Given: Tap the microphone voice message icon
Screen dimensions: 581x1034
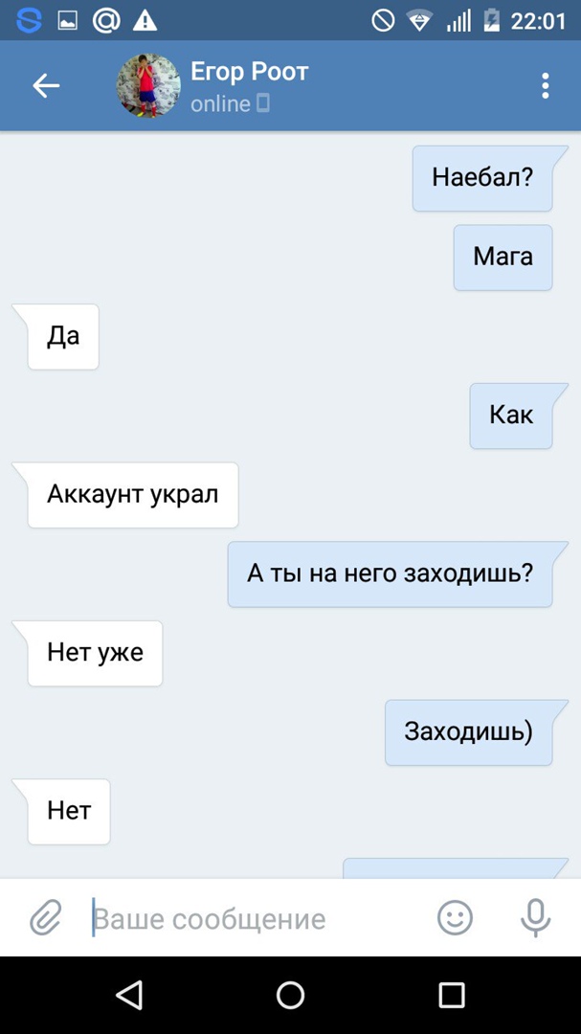Looking at the screenshot, I should [x=535, y=918].
